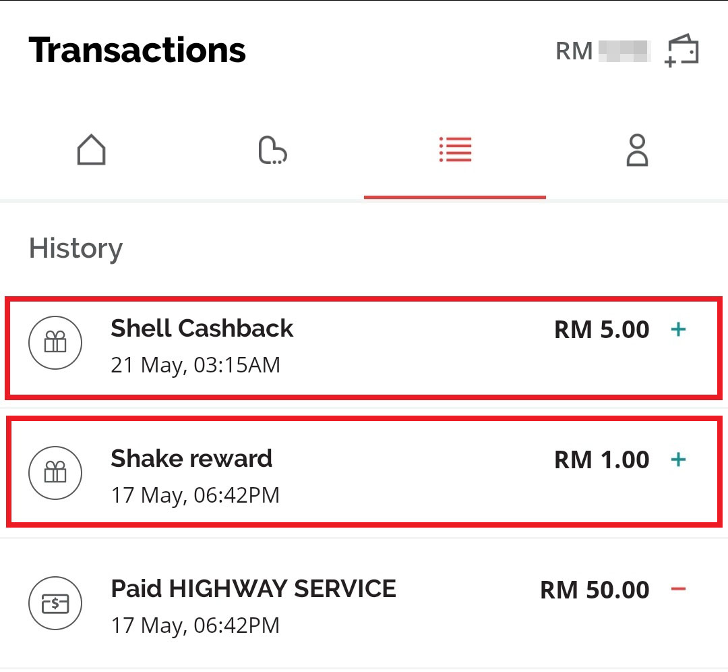This screenshot has height=672, width=728.
Task: Open the rewards cloud tab icon
Action: (272, 150)
